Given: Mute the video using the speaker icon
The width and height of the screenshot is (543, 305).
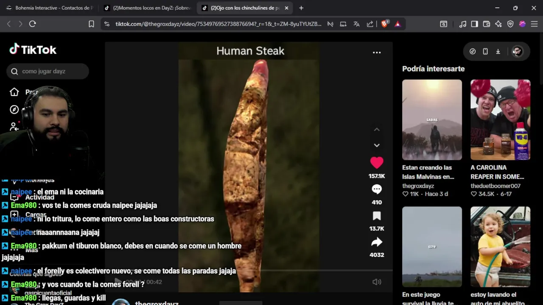Looking at the screenshot, I should point(377,282).
